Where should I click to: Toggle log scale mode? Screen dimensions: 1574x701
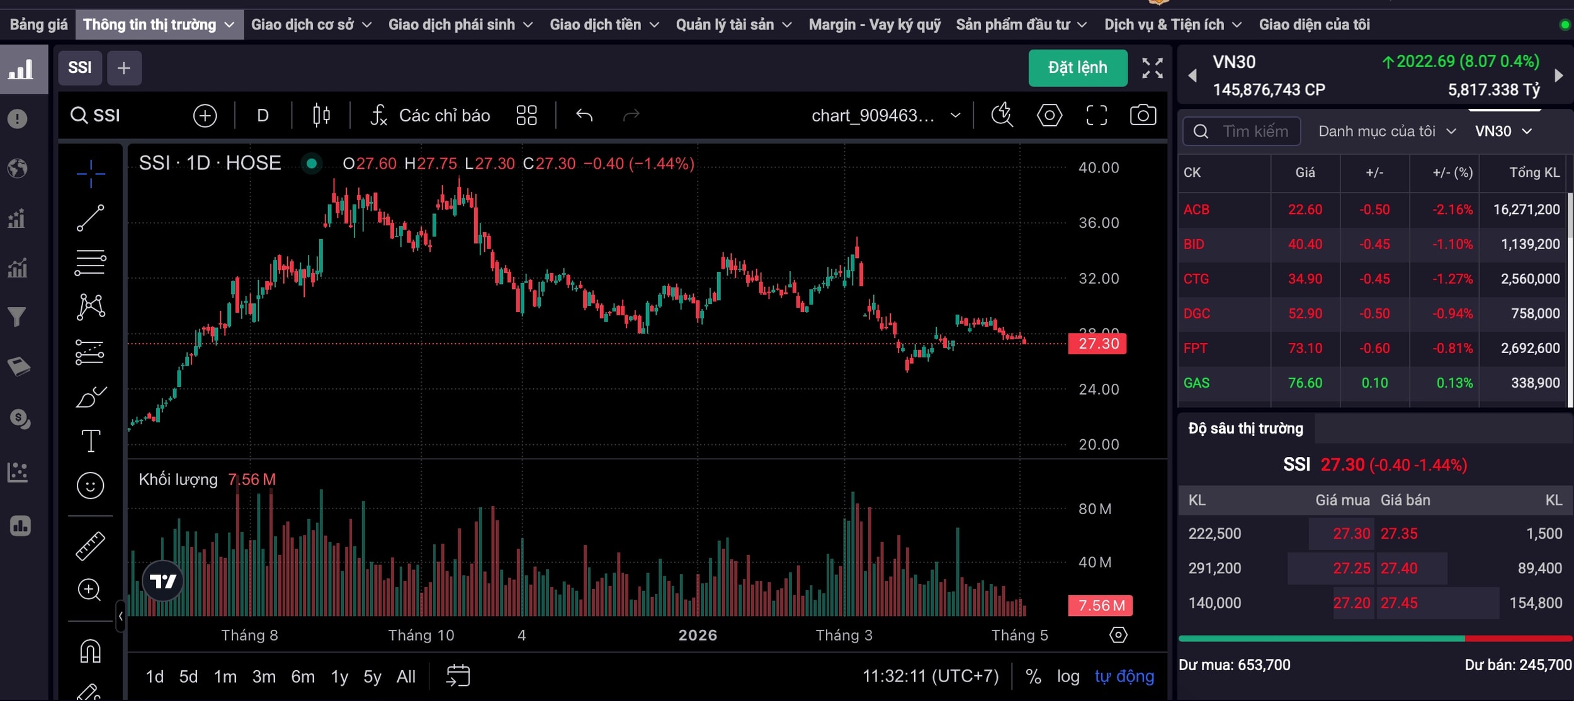[x=1068, y=676]
